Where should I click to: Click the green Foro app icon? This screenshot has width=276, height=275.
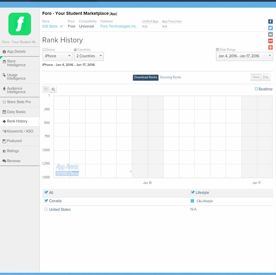(20, 24)
